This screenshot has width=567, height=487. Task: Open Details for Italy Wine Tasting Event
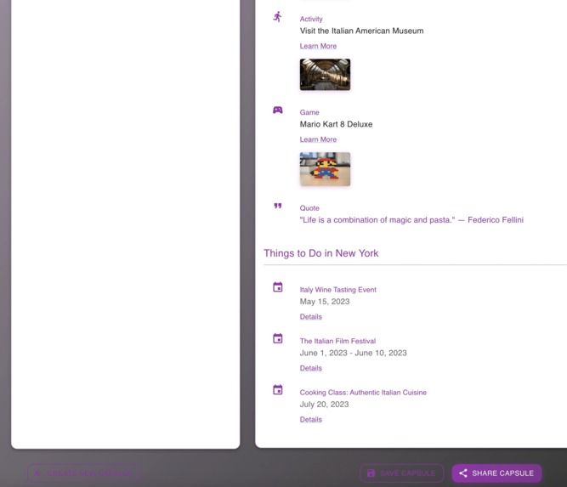310,316
